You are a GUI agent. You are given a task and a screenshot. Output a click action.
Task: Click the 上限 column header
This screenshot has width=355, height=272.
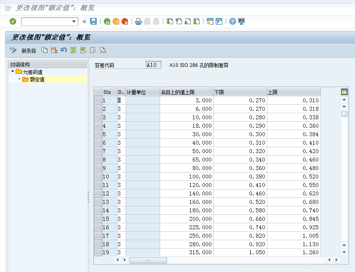294,92
